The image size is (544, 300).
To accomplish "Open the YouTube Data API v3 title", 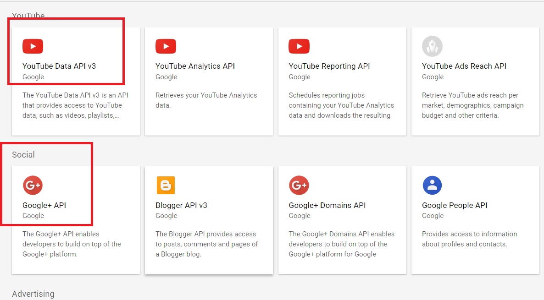I will coord(59,66).
